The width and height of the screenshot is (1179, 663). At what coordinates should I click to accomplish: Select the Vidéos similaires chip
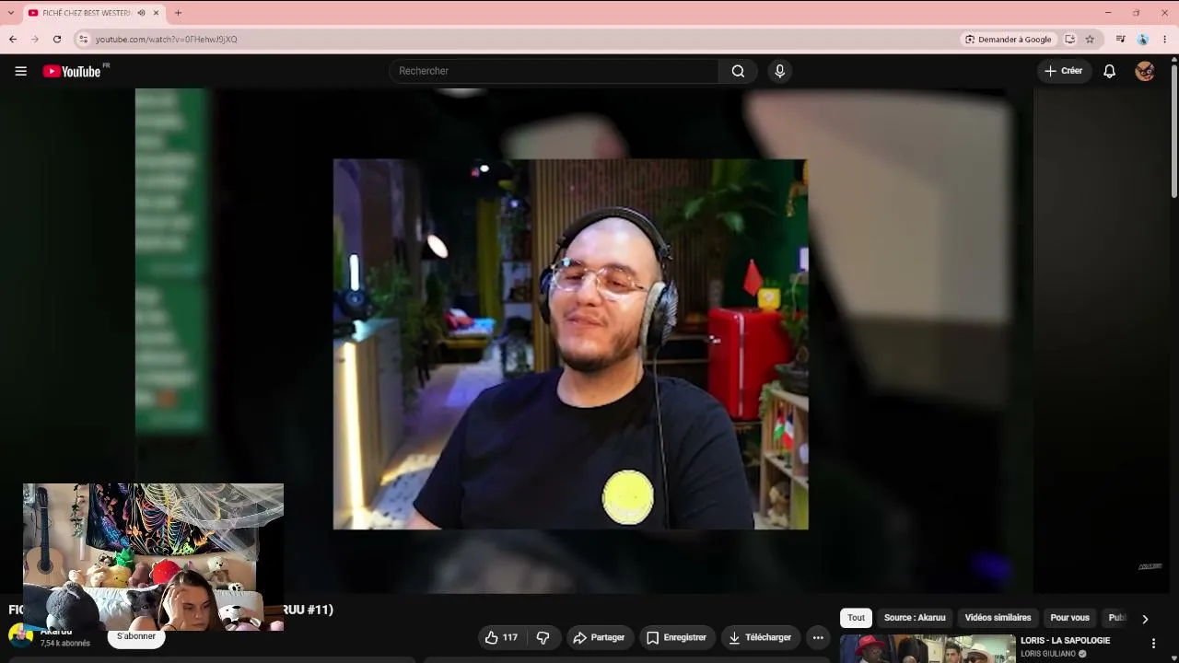click(998, 618)
